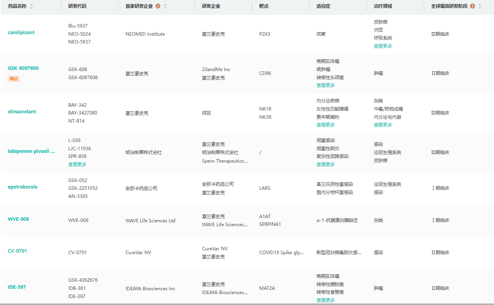Select the 拜耳 company cell

tap(206, 113)
